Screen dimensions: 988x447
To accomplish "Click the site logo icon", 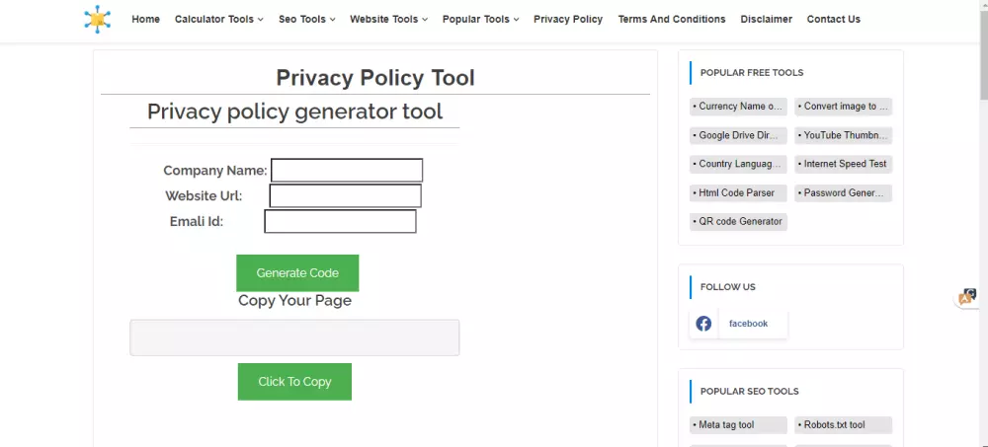I will (98, 19).
